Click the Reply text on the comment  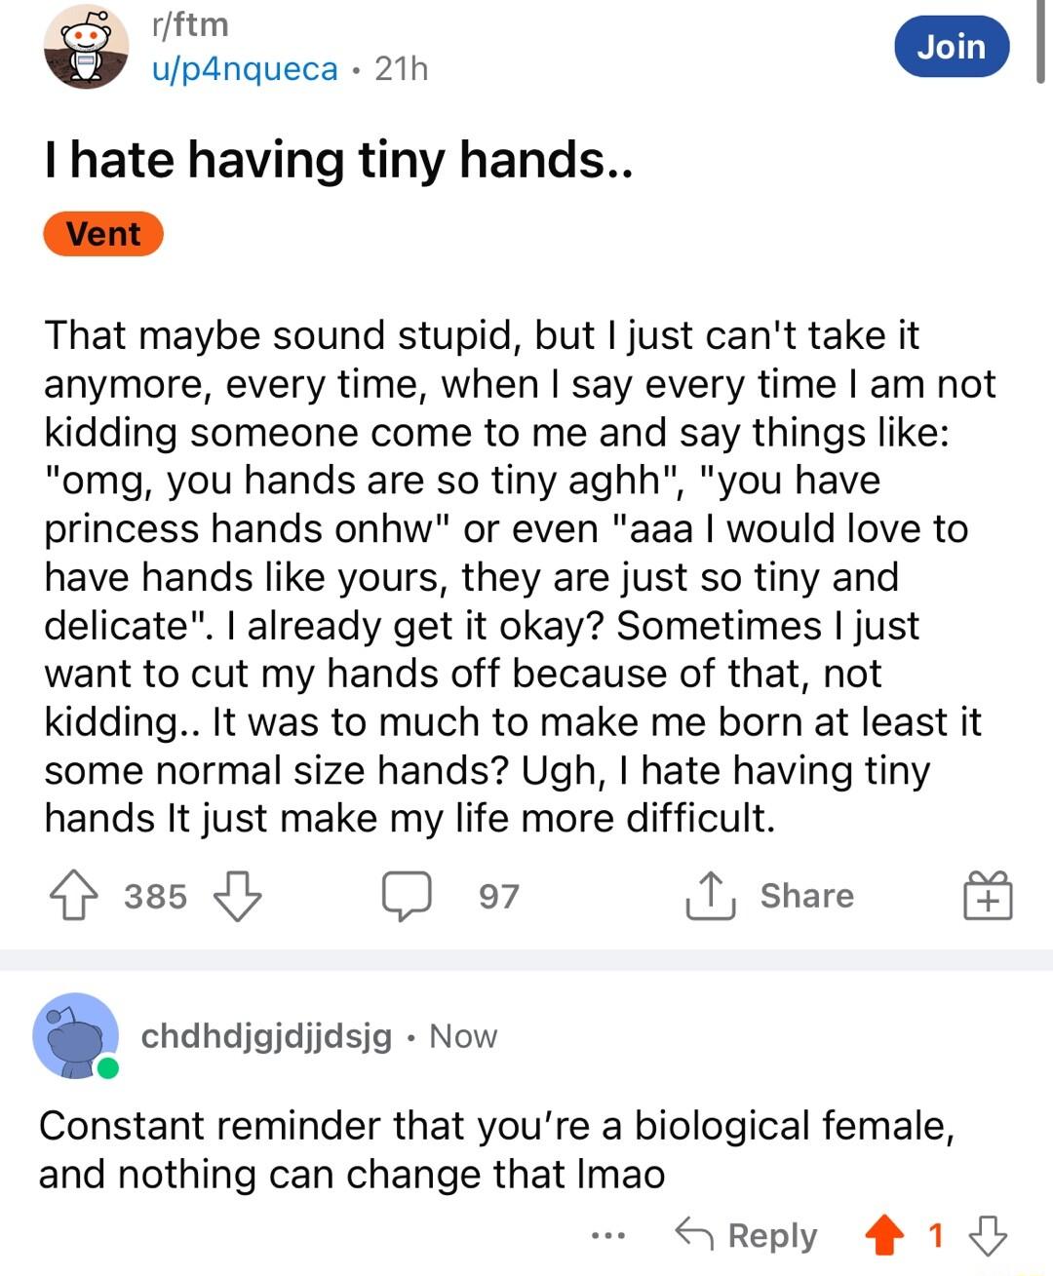[x=772, y=1235]
